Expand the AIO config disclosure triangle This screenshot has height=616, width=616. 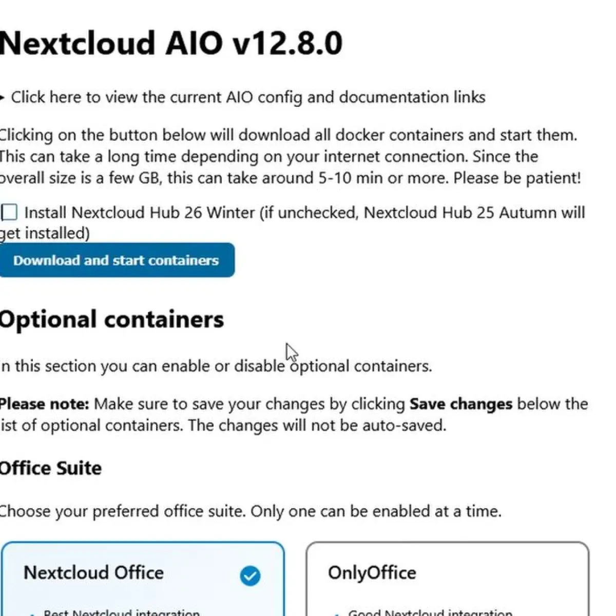[x=2, y=97]
